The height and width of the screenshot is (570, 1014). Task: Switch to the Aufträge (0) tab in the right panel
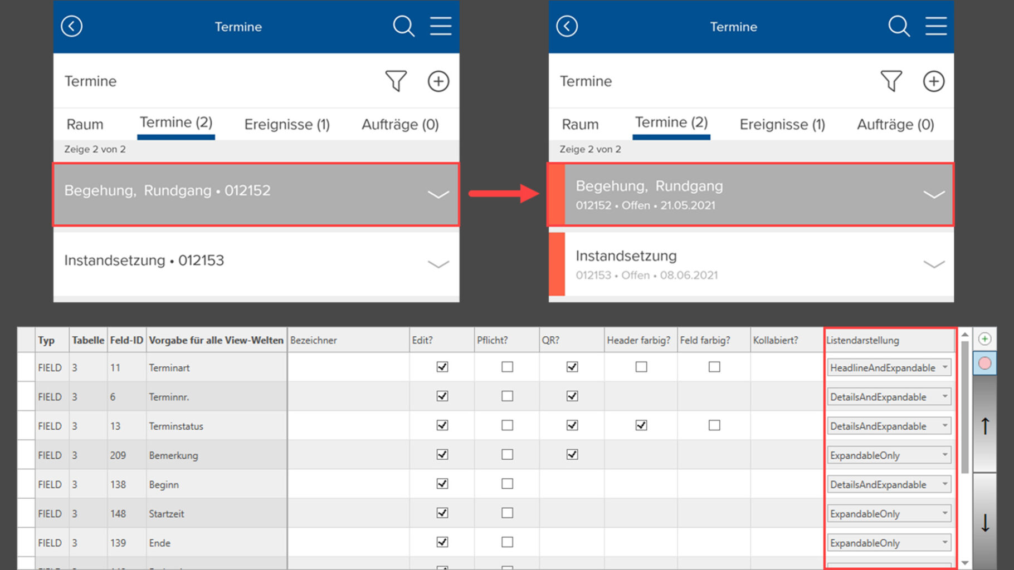[x=895, y=124]
